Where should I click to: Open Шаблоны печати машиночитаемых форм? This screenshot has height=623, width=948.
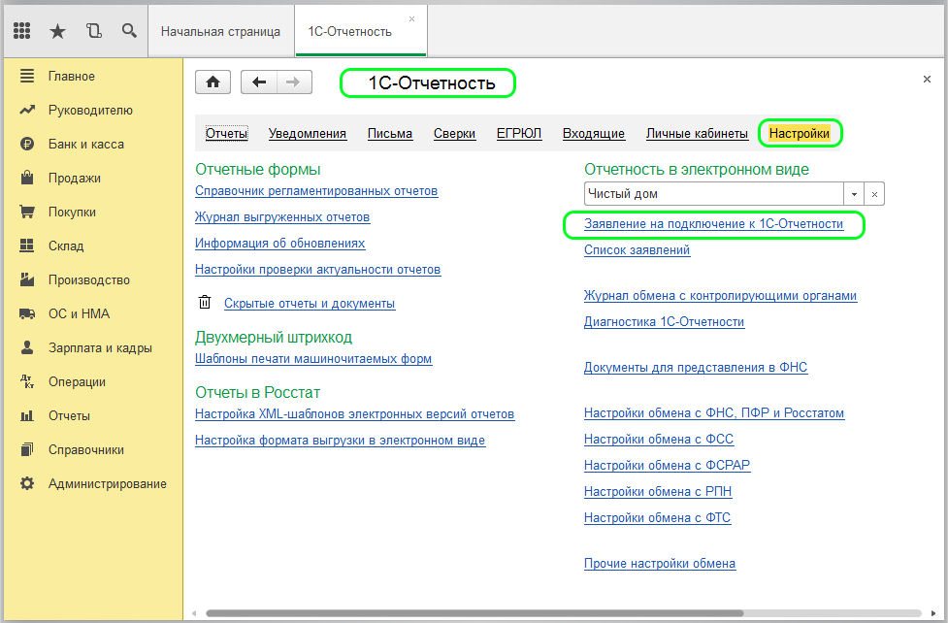click(x=313, y=359)
